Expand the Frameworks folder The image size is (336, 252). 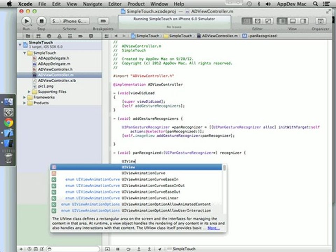[x=24, y=97]
